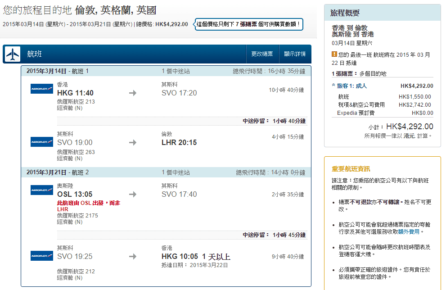Viewport: 446px width, 290px height.
Task: Click the 旅程概要 panel title
Action: tap(345, 13)
